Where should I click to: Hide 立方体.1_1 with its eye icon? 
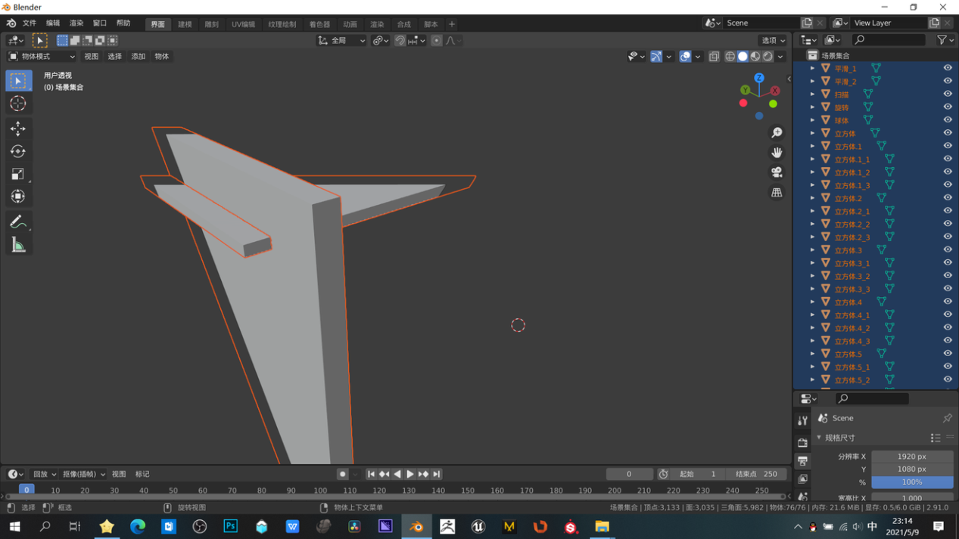947,159
